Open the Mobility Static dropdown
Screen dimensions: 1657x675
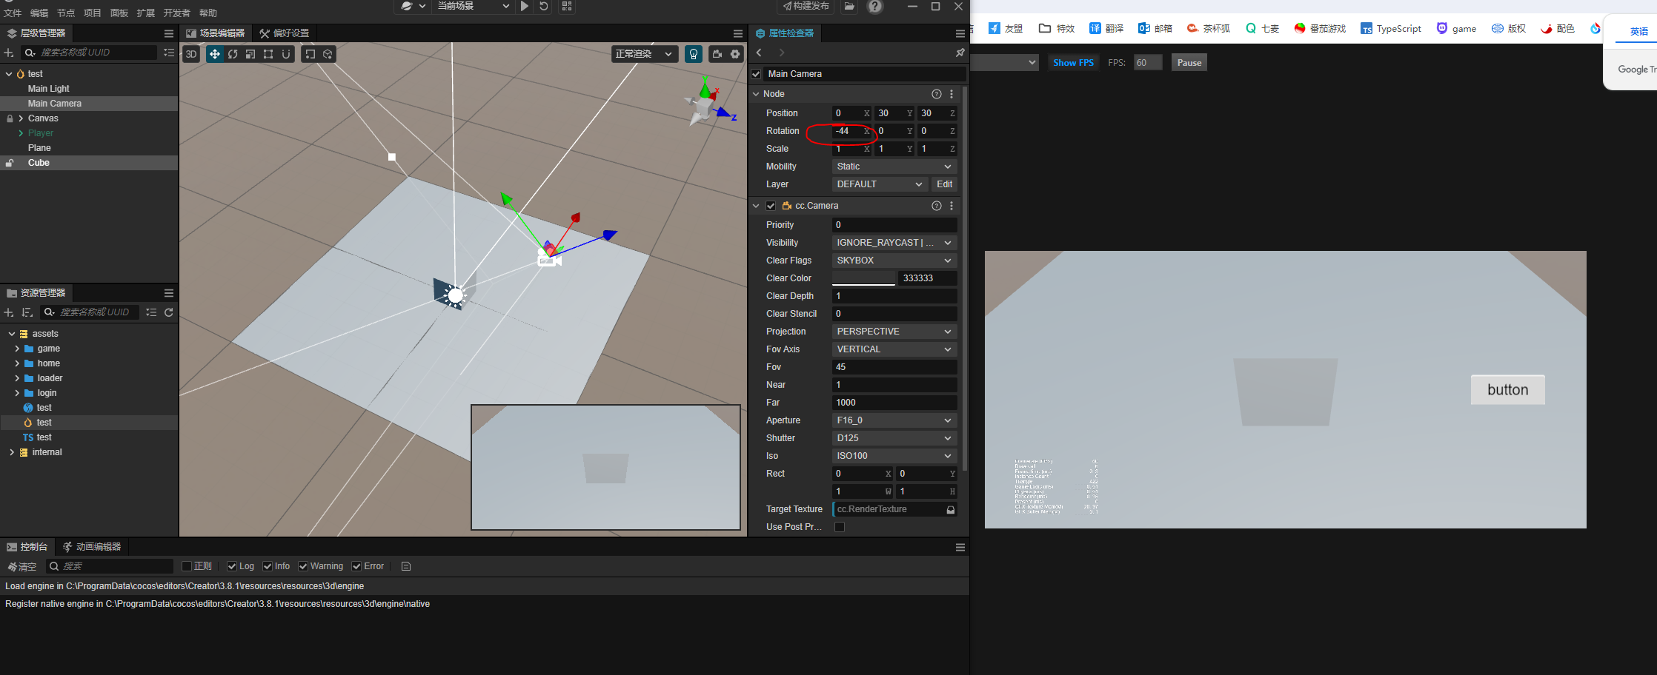tap(894, 167)
